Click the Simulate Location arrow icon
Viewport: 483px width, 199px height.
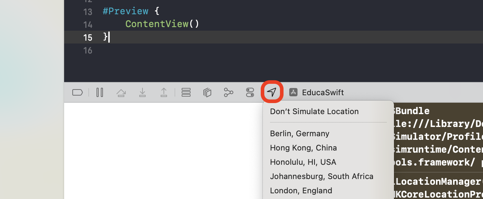pyautogui.click(x=272, y=92)
